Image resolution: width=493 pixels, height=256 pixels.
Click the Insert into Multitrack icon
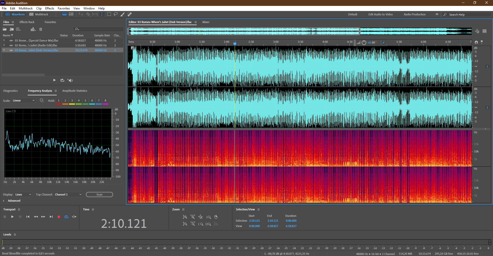click(33, 29)
